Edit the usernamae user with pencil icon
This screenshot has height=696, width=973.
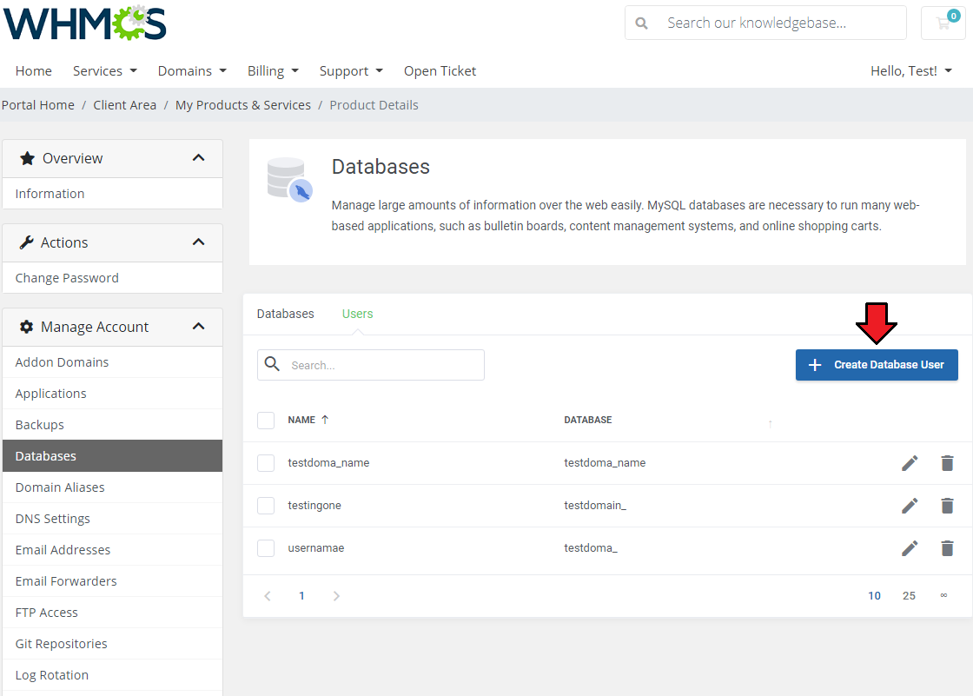click(910, 548)
